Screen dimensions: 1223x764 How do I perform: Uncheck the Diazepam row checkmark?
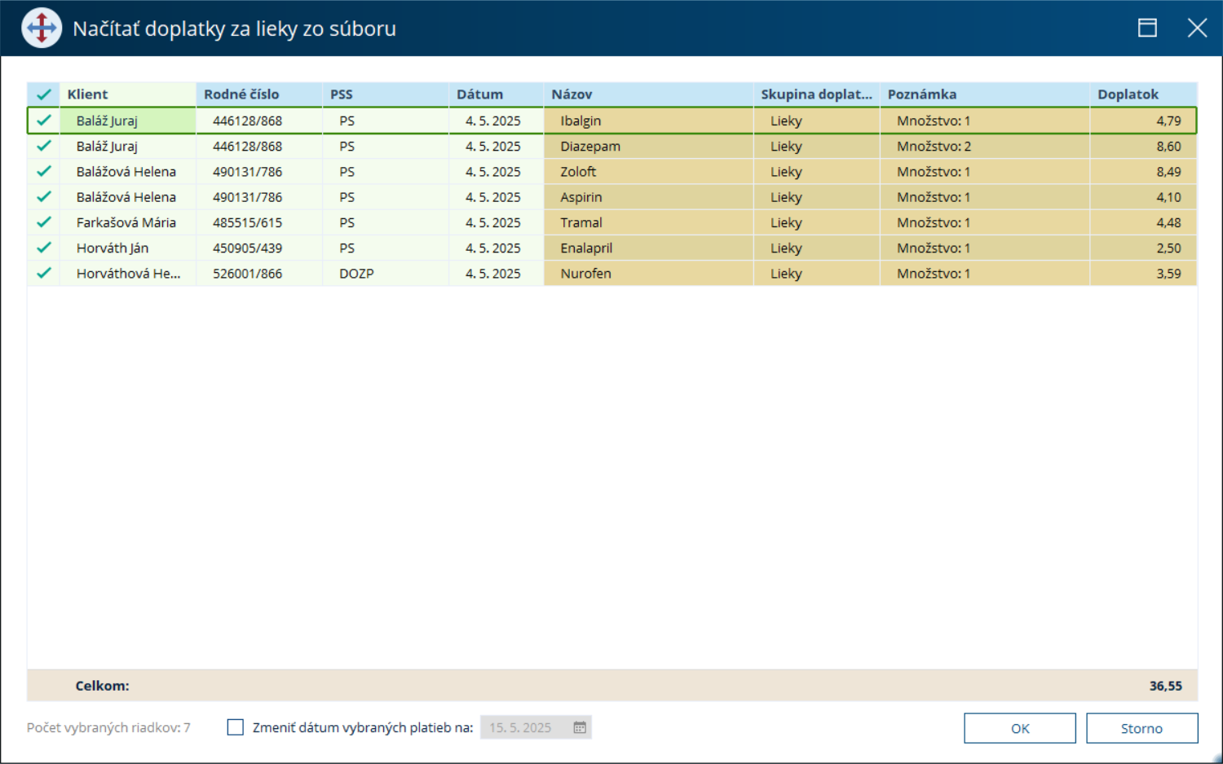44,146
